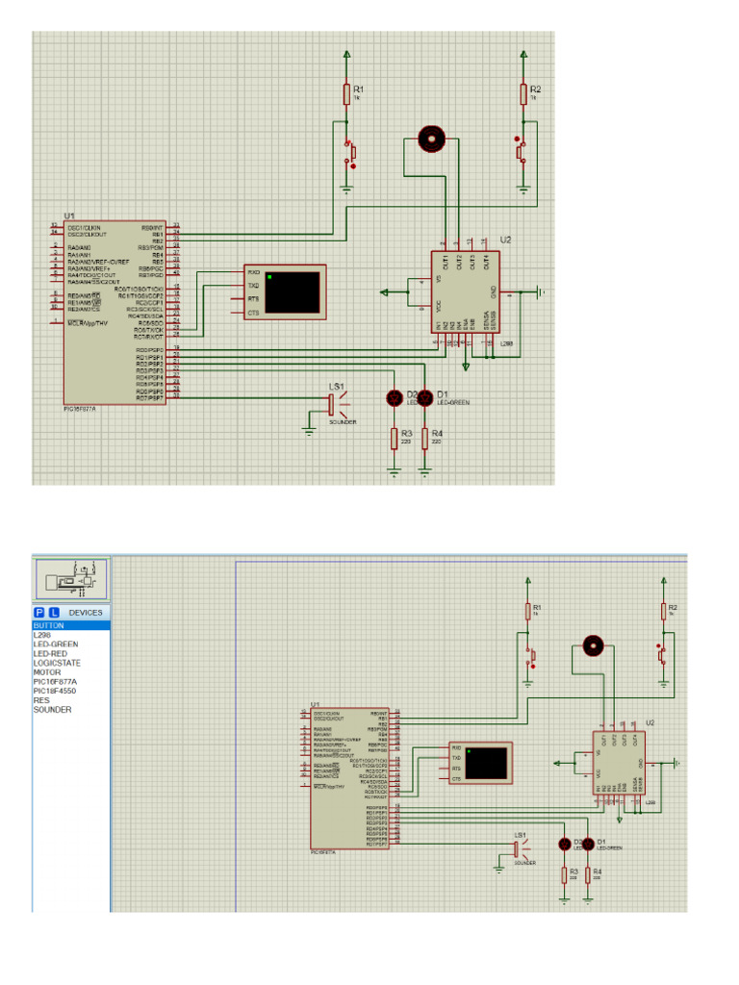Select MOTOR from the devices list

pos(47,672)
